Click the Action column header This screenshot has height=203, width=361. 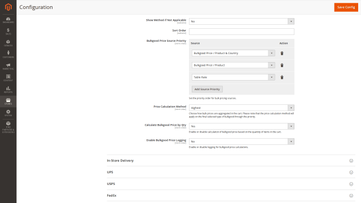tap(283, 43)
